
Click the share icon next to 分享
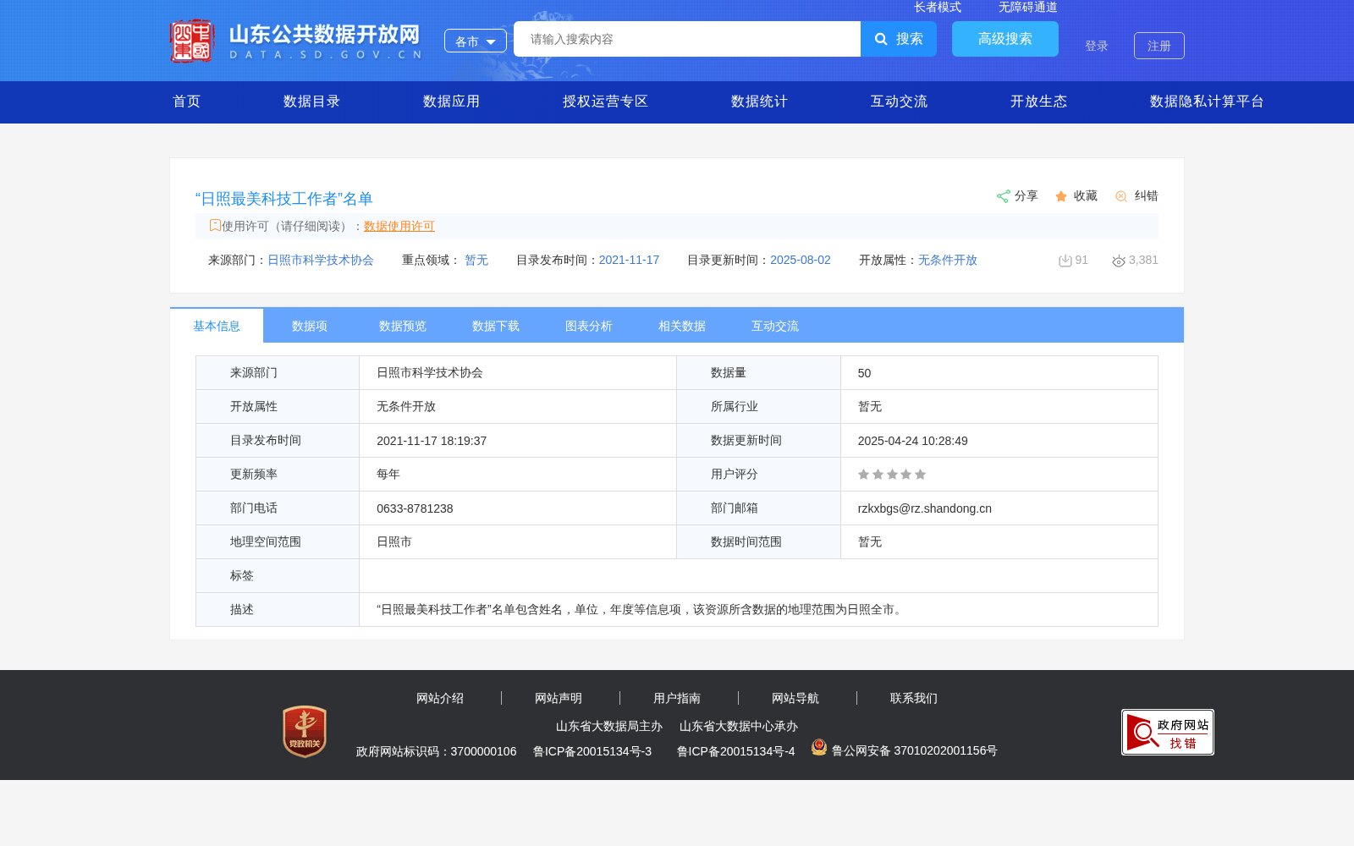(1003, 196)
